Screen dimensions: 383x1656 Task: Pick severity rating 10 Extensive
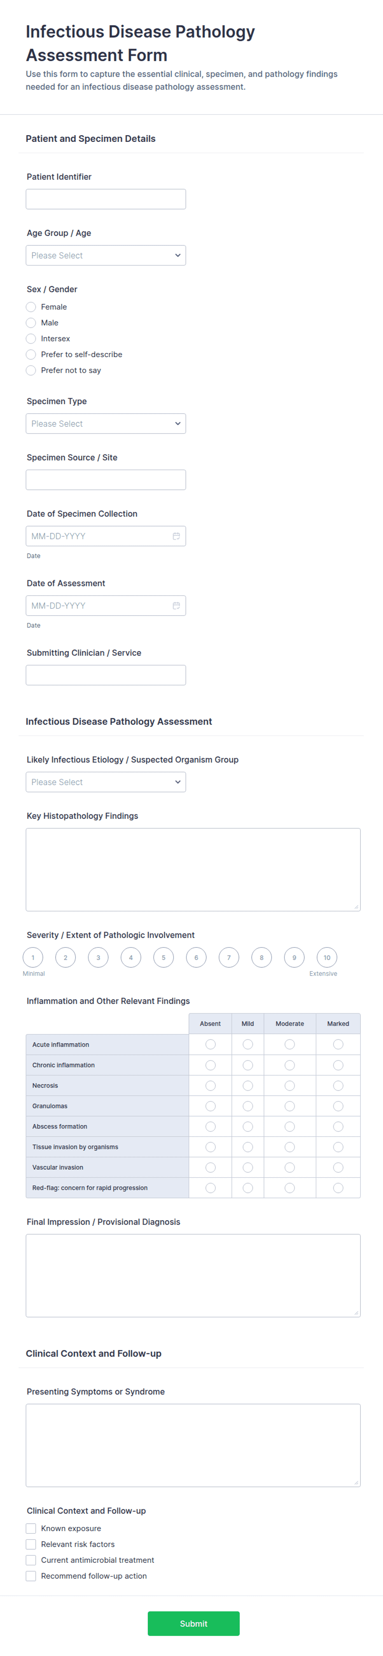coord(327,957)
